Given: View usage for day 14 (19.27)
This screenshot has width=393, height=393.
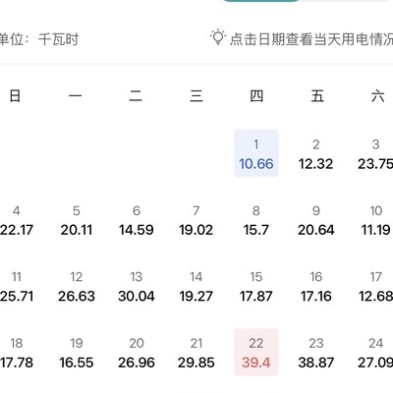Looking at the screenshot, I should [x=196, y=287].
